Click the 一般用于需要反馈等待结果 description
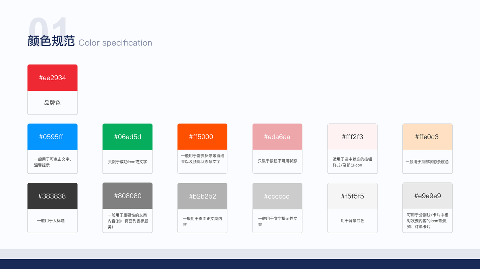This screenshot has width=480, height=269. (202, 159)
